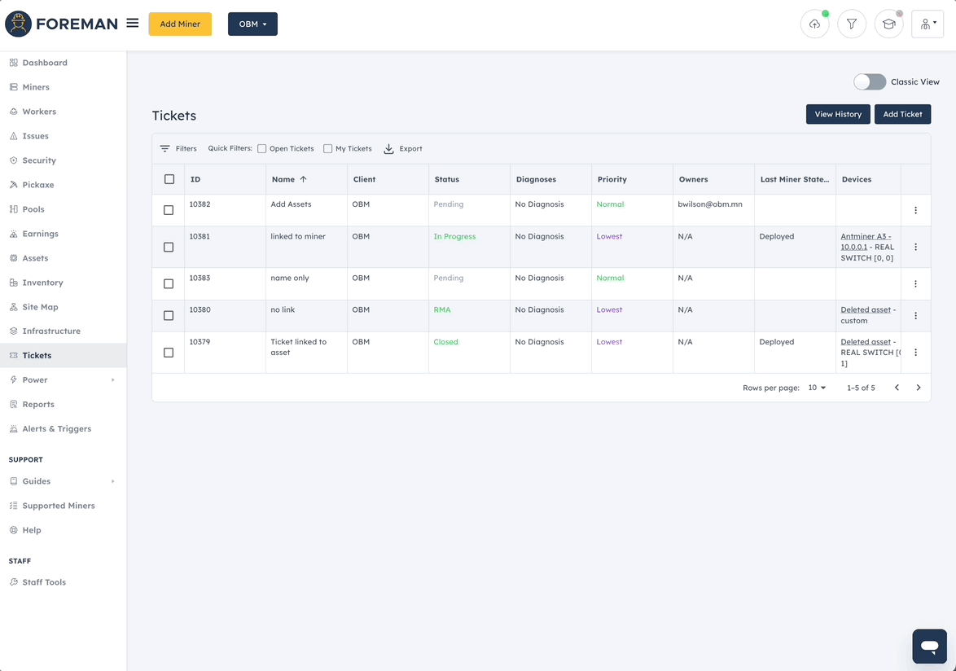Open Issues in sidebar

(x=63, y=136)
